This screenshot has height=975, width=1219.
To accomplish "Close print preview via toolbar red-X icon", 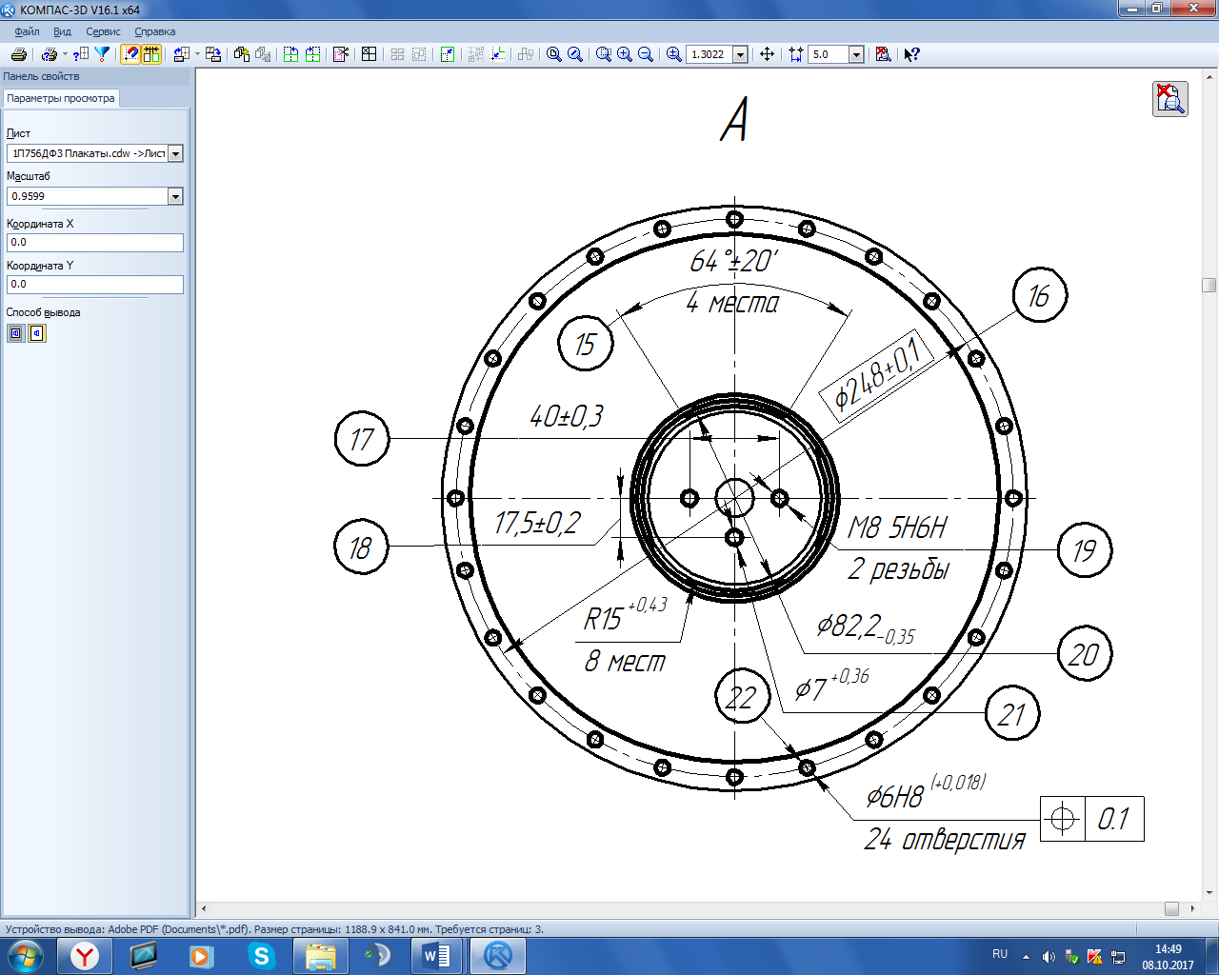I will [x=883, y=54].
